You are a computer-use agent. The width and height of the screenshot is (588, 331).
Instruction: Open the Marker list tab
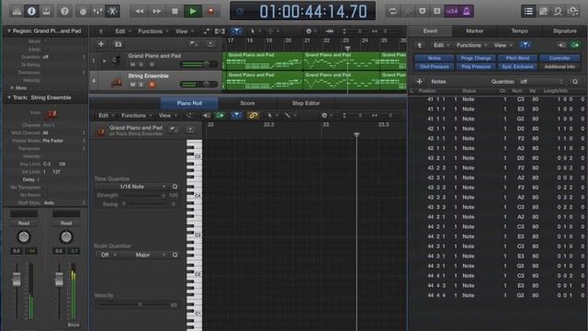point(475,30)
